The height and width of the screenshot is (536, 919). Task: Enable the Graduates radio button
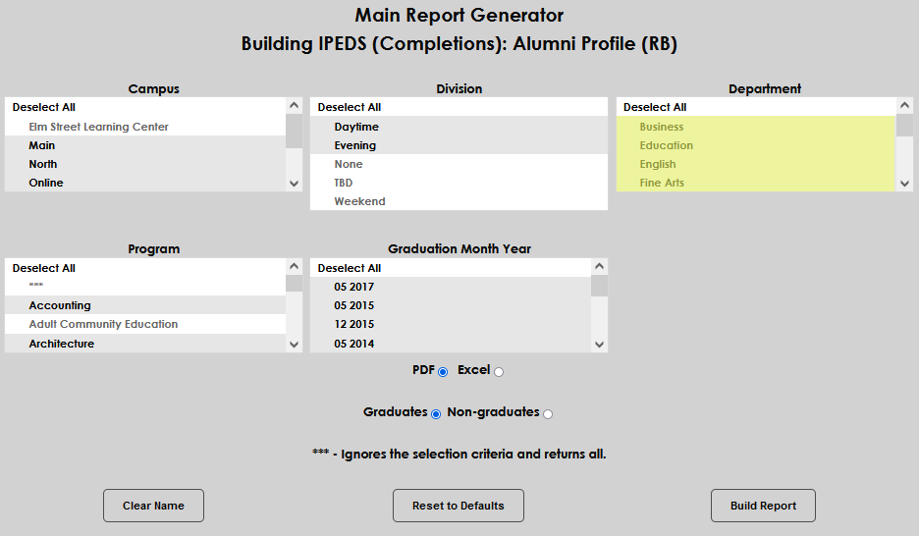click(x=436, y=414)
